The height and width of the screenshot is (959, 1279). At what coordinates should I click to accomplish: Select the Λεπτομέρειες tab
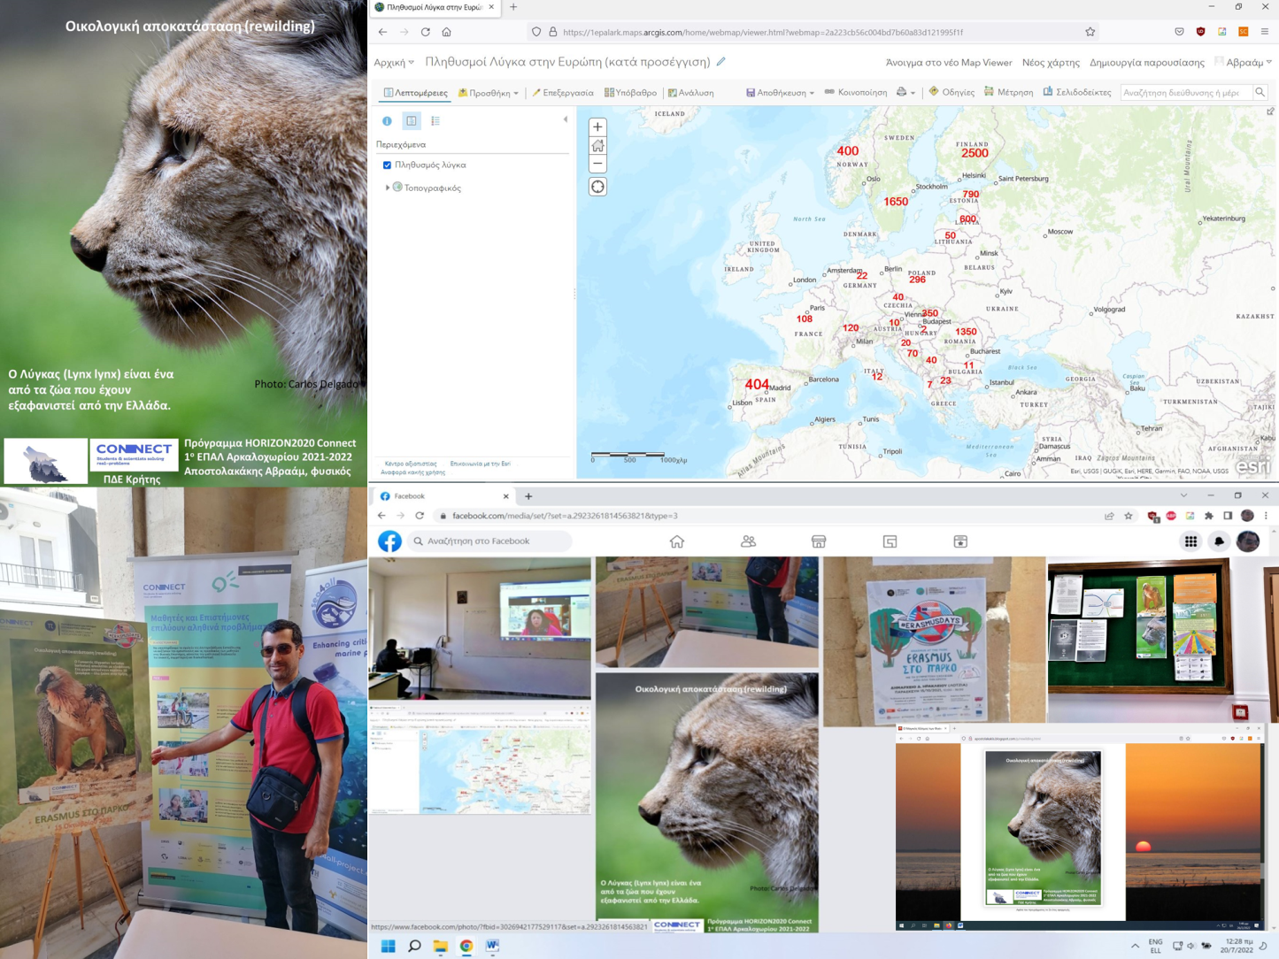click(x=415, y=92)
